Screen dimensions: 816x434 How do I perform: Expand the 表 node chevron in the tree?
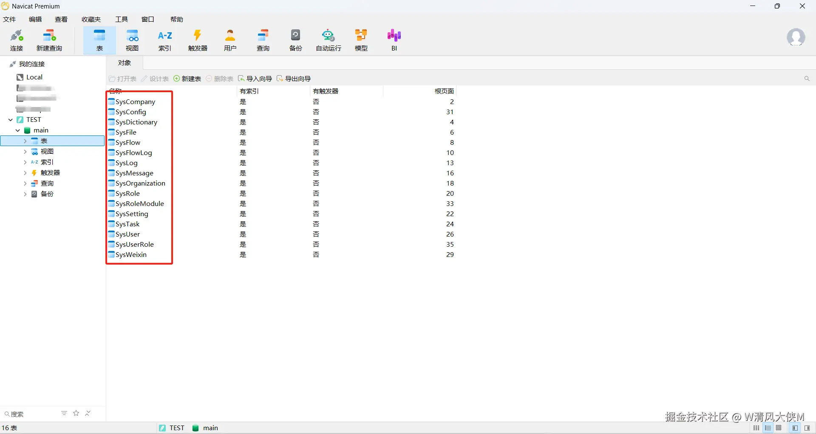pyautogui.click(x=25, y=141)
